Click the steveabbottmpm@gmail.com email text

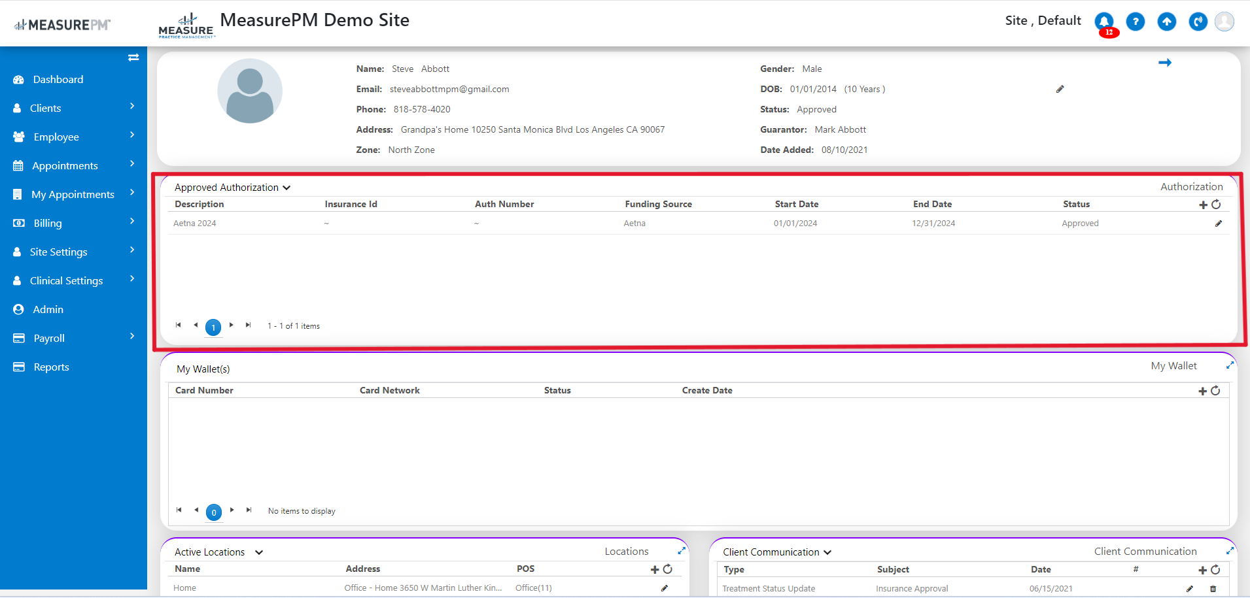coord(449,90)
